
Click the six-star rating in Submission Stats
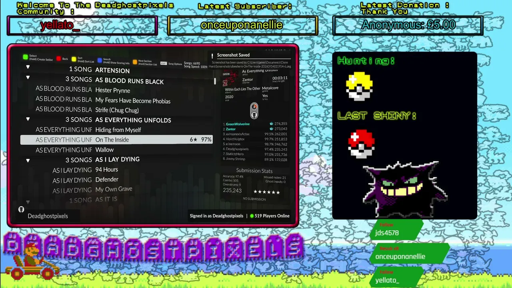point(267,192)
